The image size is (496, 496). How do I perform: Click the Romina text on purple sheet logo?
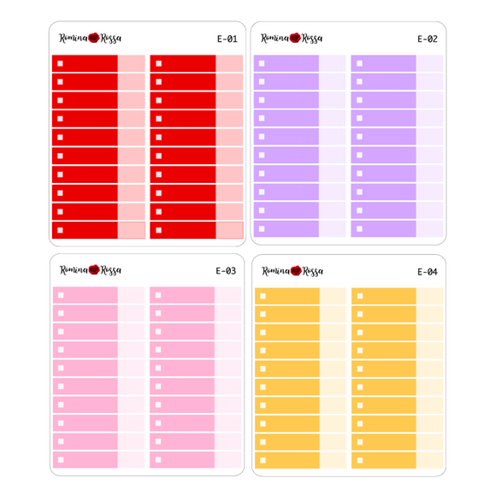pos(275,38)
